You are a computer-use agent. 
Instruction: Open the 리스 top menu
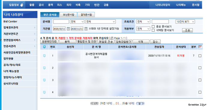[x=60, y=5]
